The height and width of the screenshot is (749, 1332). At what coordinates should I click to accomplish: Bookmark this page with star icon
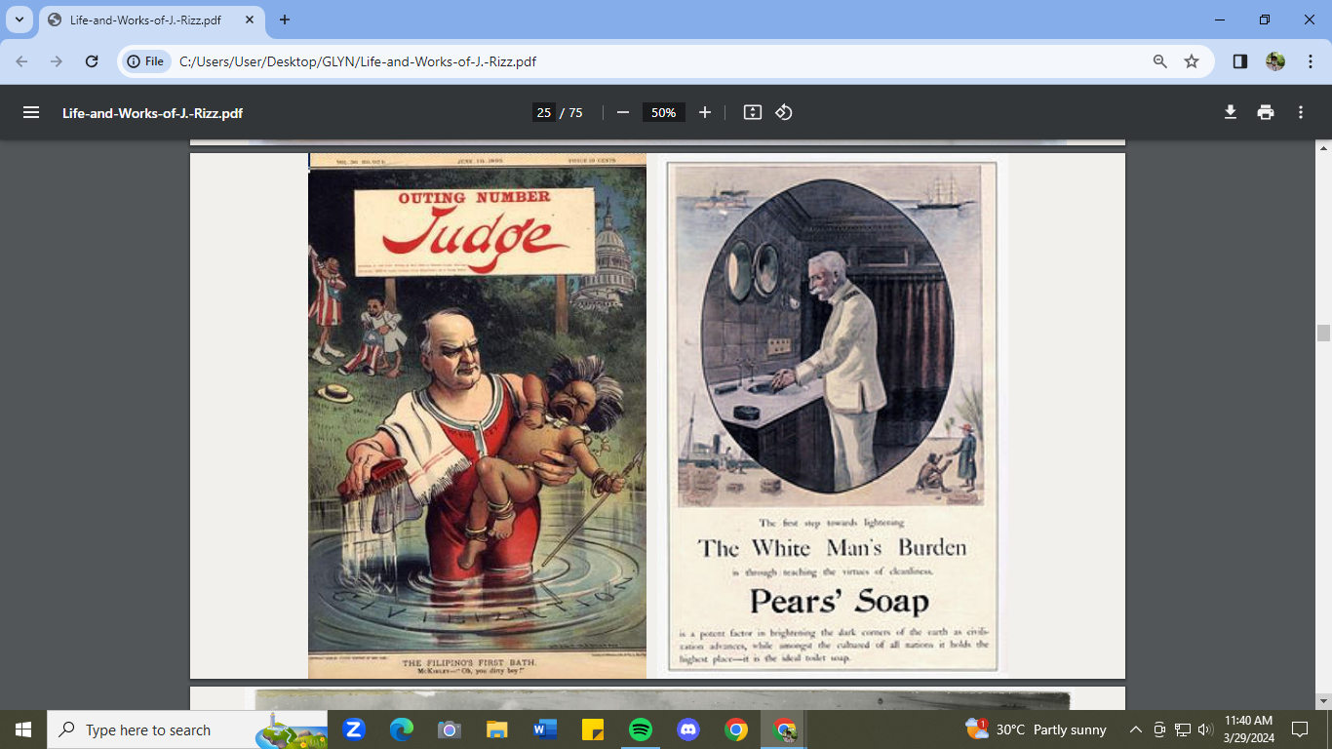1192,61
